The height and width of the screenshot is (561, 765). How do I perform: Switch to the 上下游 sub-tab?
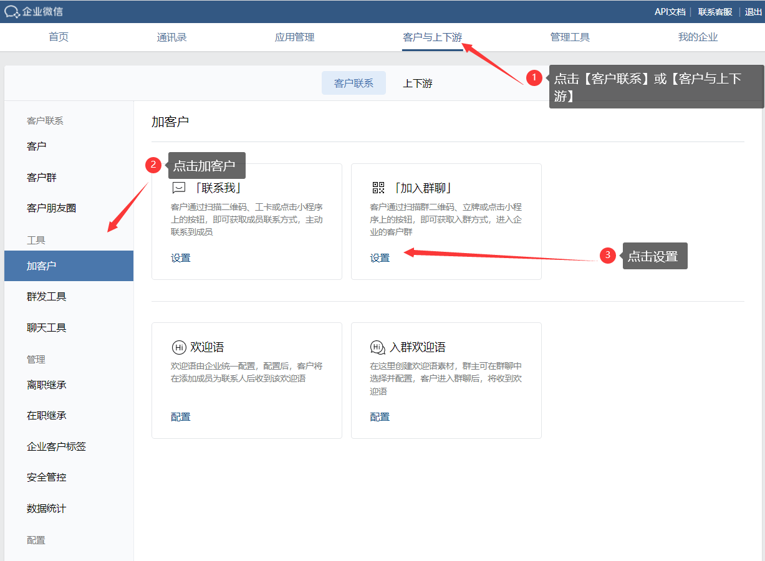[x=418, y=83]
